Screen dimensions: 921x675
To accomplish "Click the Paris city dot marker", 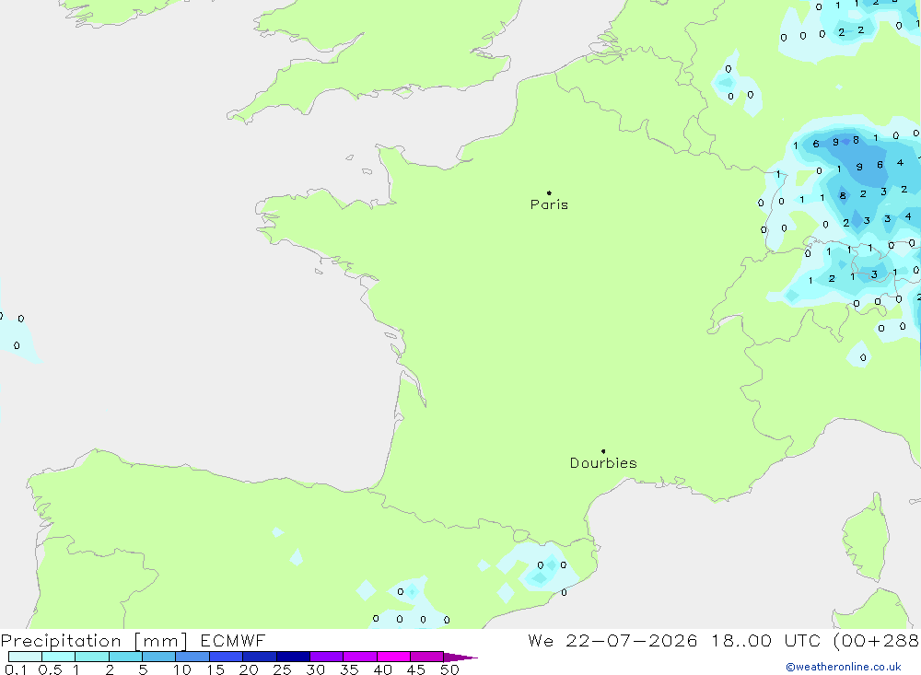I will pos(549,192).
